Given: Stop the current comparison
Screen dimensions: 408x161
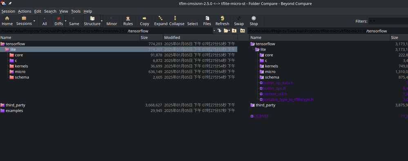Looking at the screenshot, I should (254, 21).
